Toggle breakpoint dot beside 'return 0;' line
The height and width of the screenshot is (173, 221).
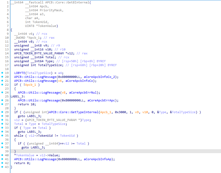coord(2,163)
